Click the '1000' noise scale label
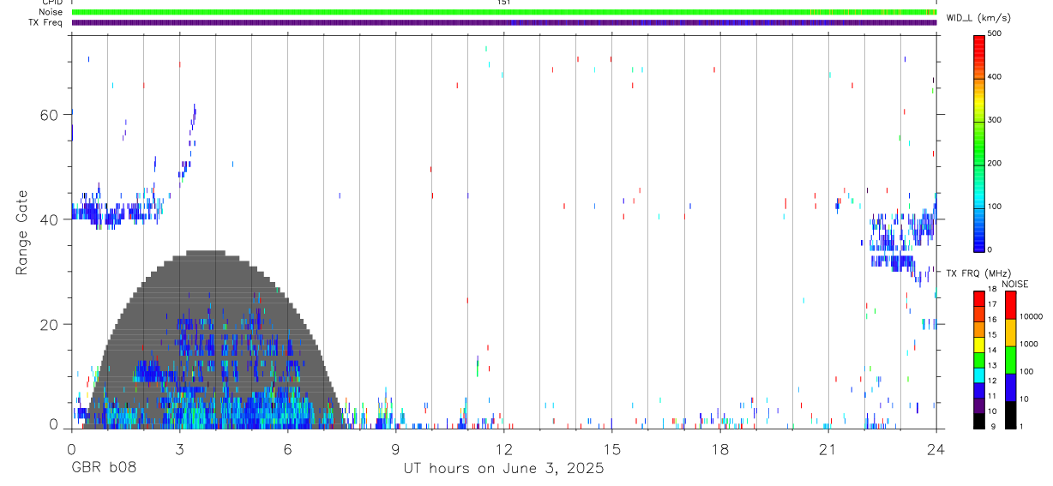Screen dimensions: 1053x486 (x=1028, y=344)
